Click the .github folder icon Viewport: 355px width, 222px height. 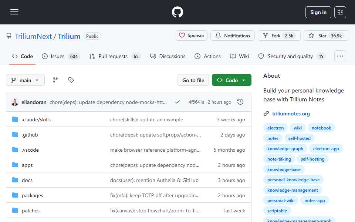tap(15, 135)
